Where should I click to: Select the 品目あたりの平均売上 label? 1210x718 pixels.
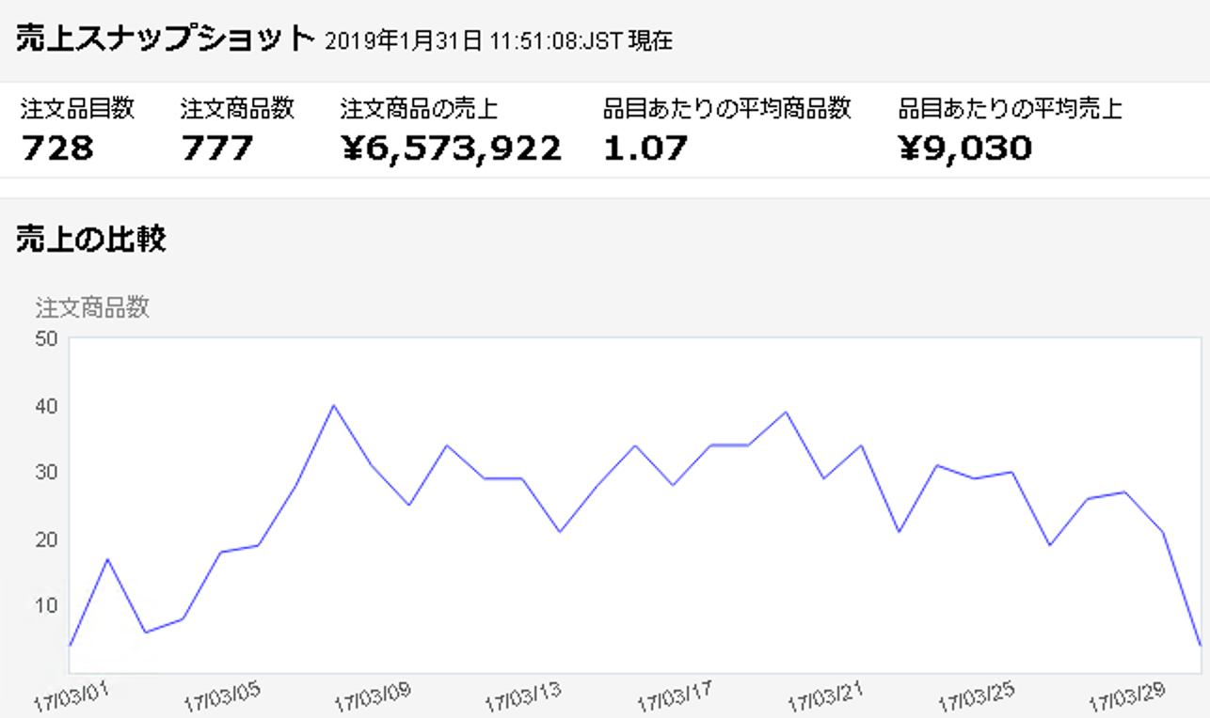coord(1011,109)
